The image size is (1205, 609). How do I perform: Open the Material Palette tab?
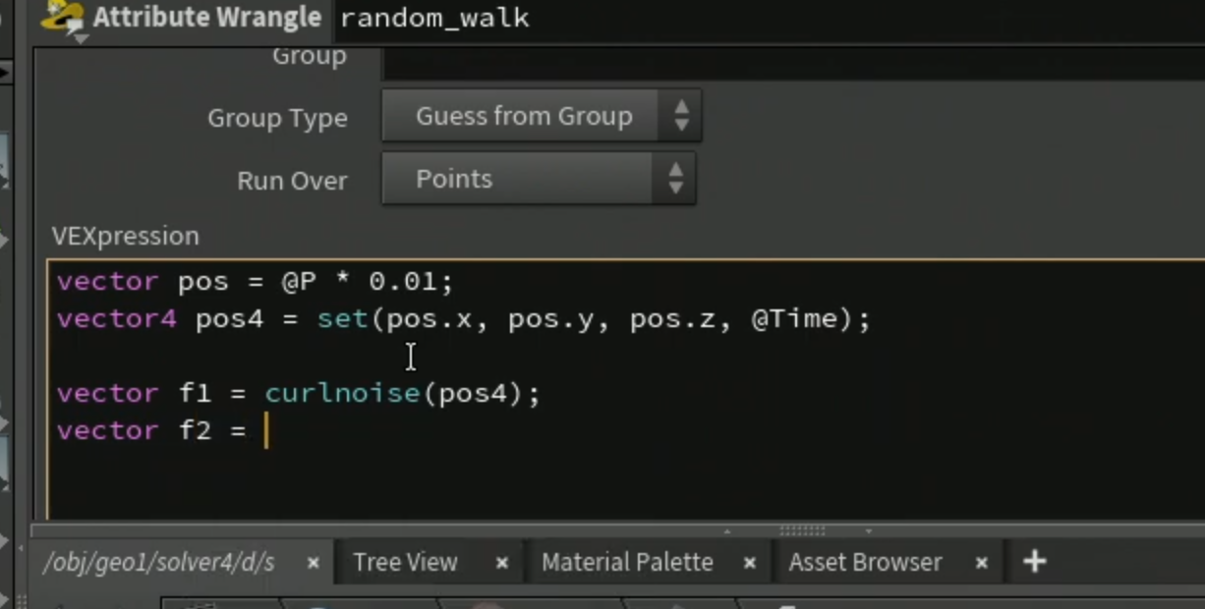(x=627, y=563)
